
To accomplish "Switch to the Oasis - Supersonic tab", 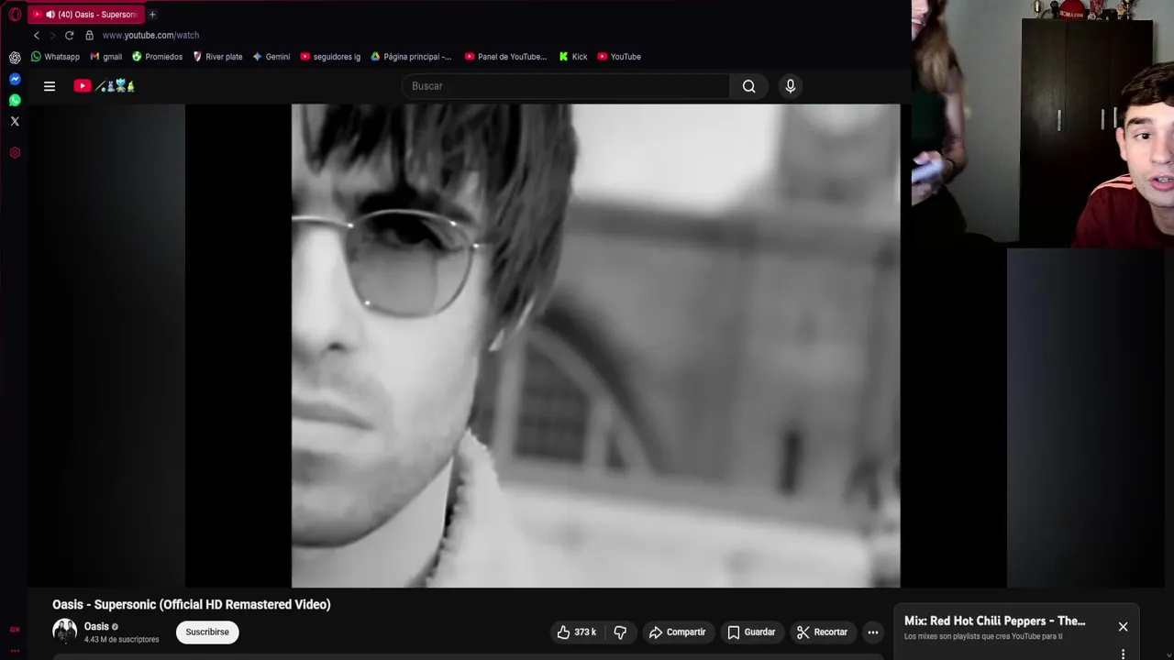I will 85,15.
